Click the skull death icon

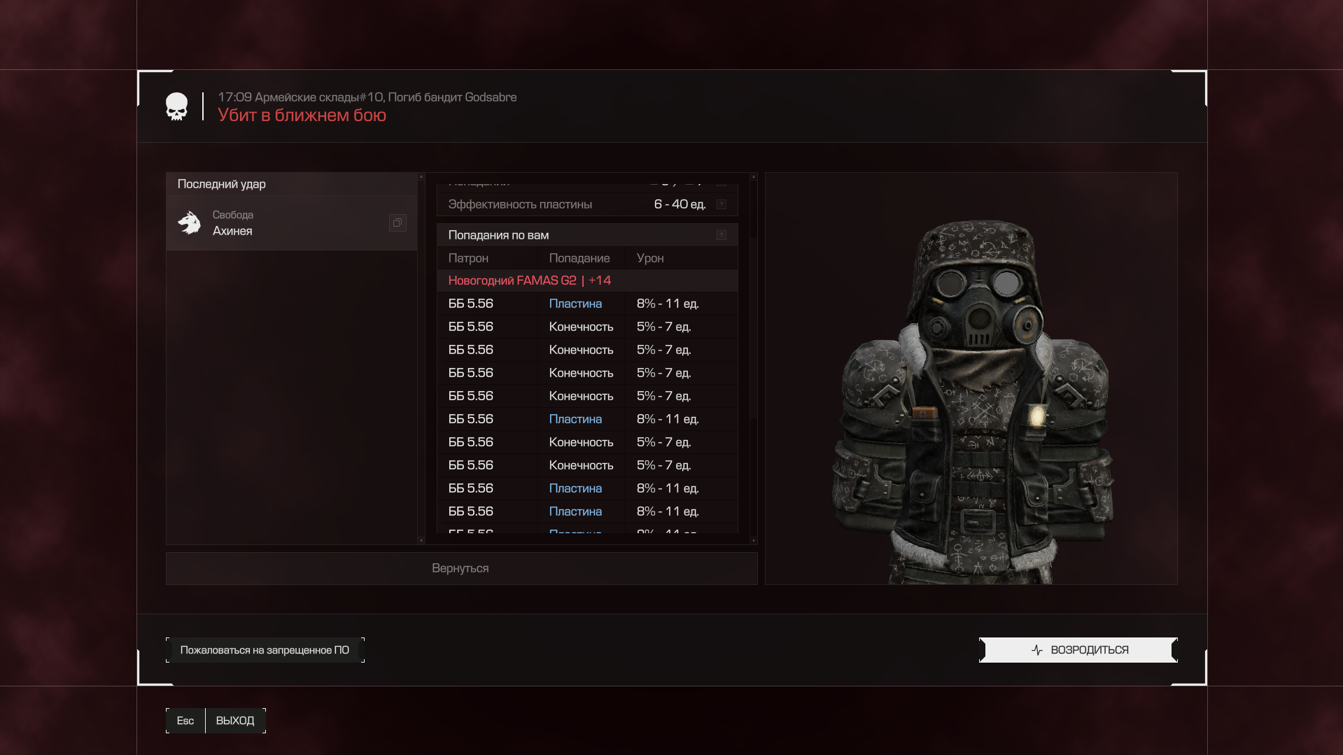click(176, 106)
